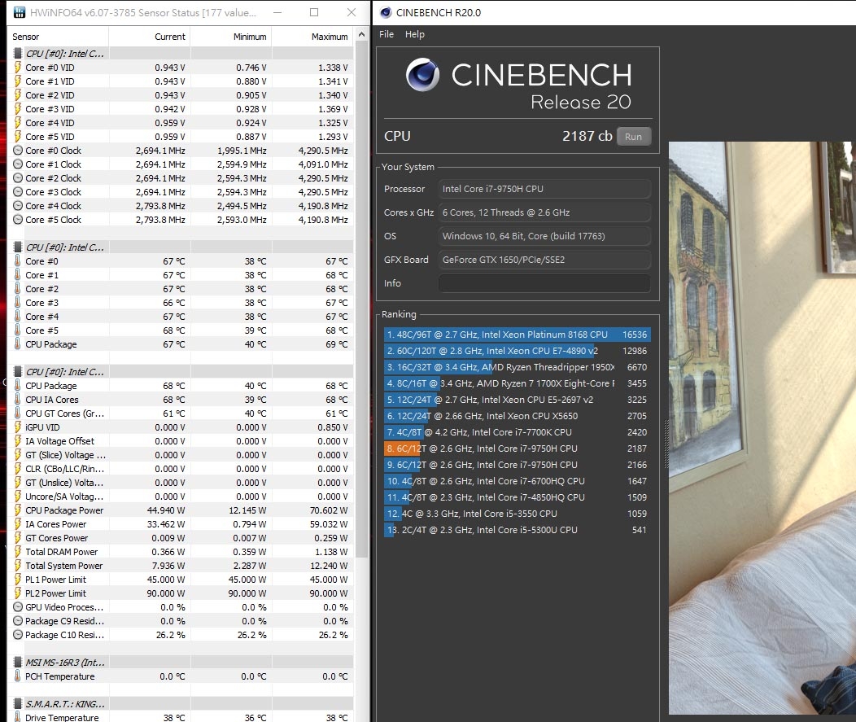This screenshot has width=856, height=722.
Task: Select the Core #0 VID lightning icon
Action: click(17, 68)
